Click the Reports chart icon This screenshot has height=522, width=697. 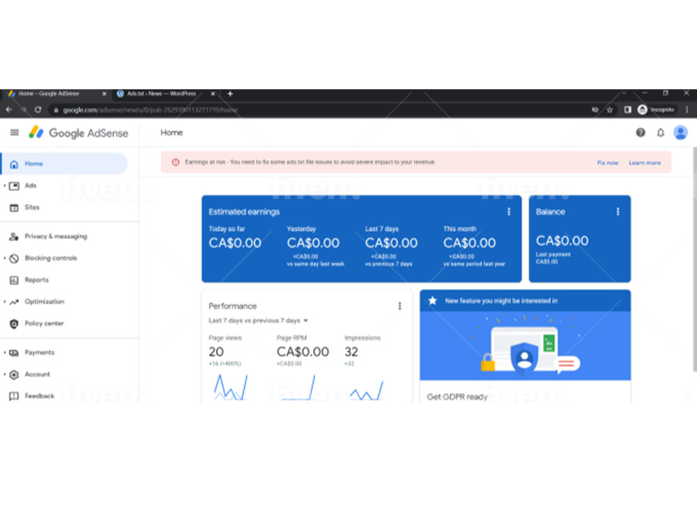14,280
